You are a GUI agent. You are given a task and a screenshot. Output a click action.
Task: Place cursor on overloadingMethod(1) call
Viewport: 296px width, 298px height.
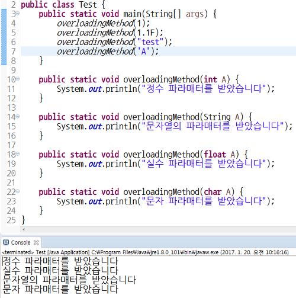[103, 23]
